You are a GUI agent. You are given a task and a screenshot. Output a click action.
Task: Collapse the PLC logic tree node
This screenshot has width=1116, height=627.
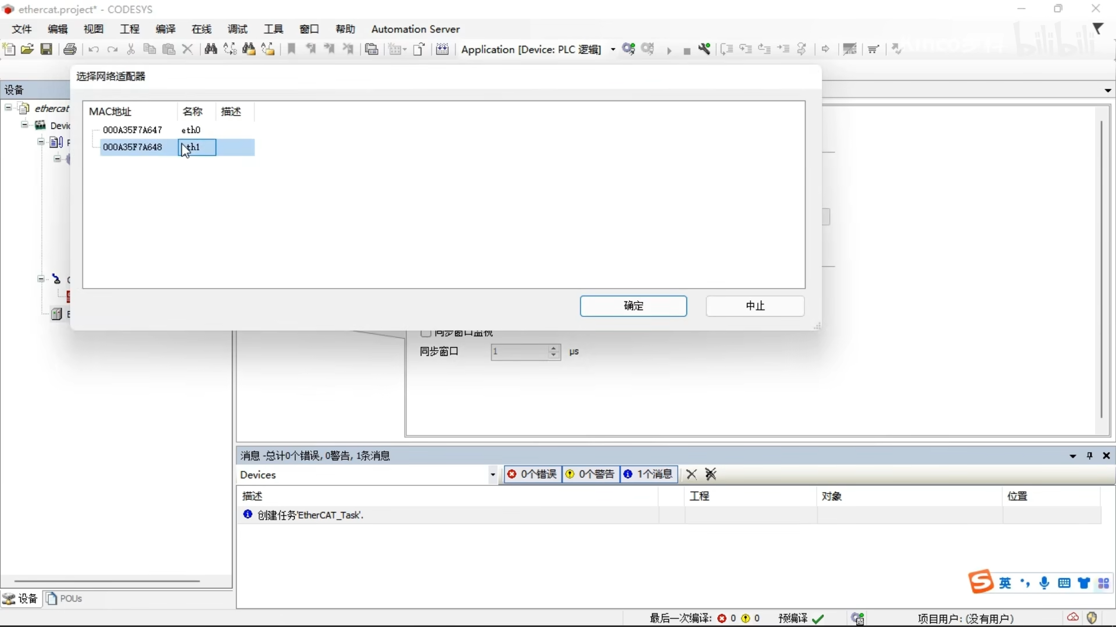(41, 142)
